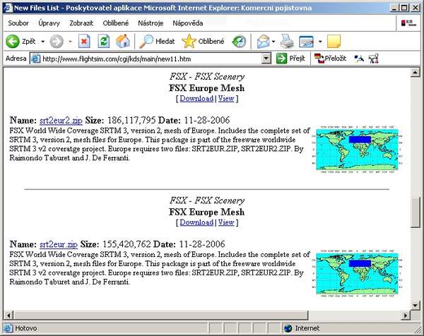Click Download link above srt2eur.zip entry
The height and width of the screenshot is (336, 424).
click(196, 222)
